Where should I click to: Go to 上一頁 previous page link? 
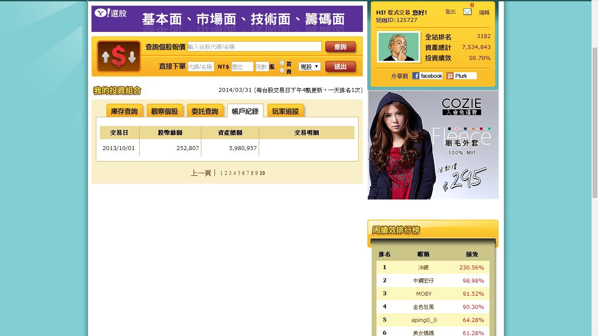coord(201,173)
